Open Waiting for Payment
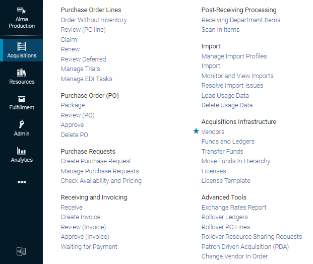This screenshot has width=313, height=264. [x=89, y=247]
